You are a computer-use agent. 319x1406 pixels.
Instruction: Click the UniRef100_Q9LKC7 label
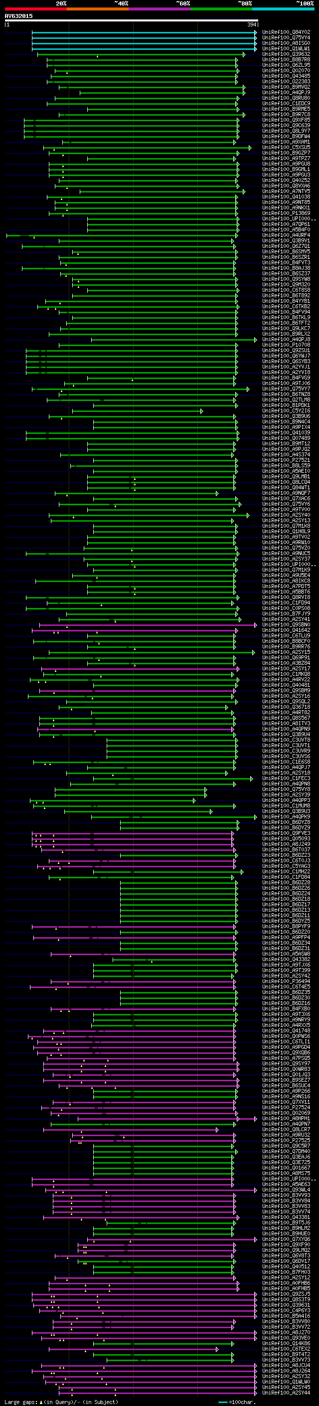coord(286,329)
